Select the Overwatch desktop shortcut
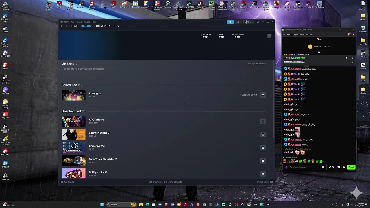Image resolution: width=370 pixels, height=208 pixels. coord(168,5)
